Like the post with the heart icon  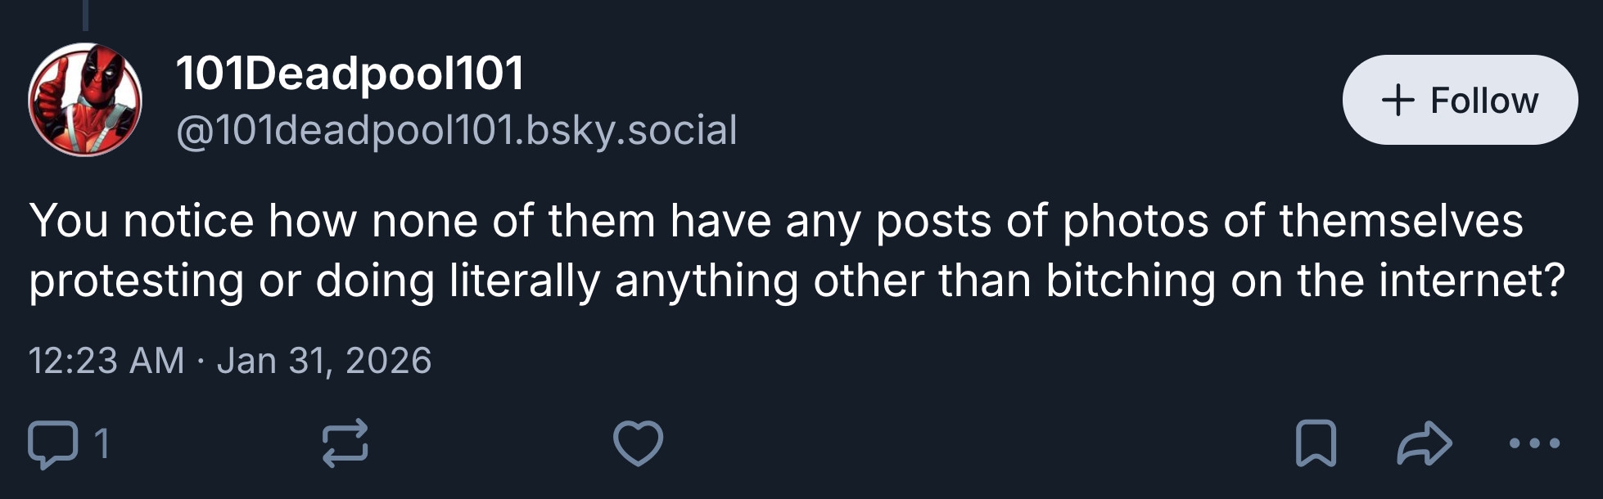click(638, 444)
